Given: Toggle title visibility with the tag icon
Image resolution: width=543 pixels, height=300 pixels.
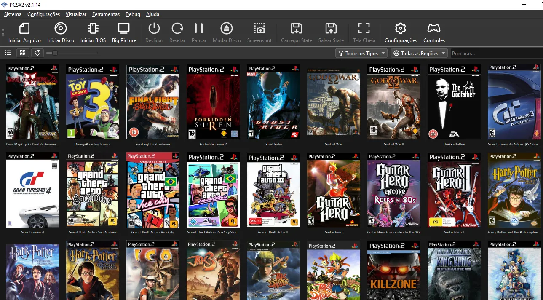Looking at the screenshot, I should coord(37,53).
